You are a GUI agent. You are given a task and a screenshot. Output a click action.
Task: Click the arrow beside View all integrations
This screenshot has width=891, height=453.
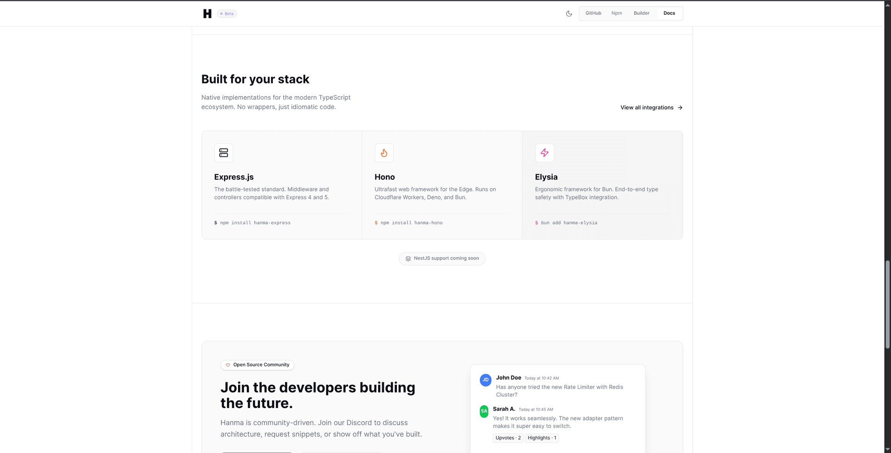pyautogui.click(x=680, y=108)
